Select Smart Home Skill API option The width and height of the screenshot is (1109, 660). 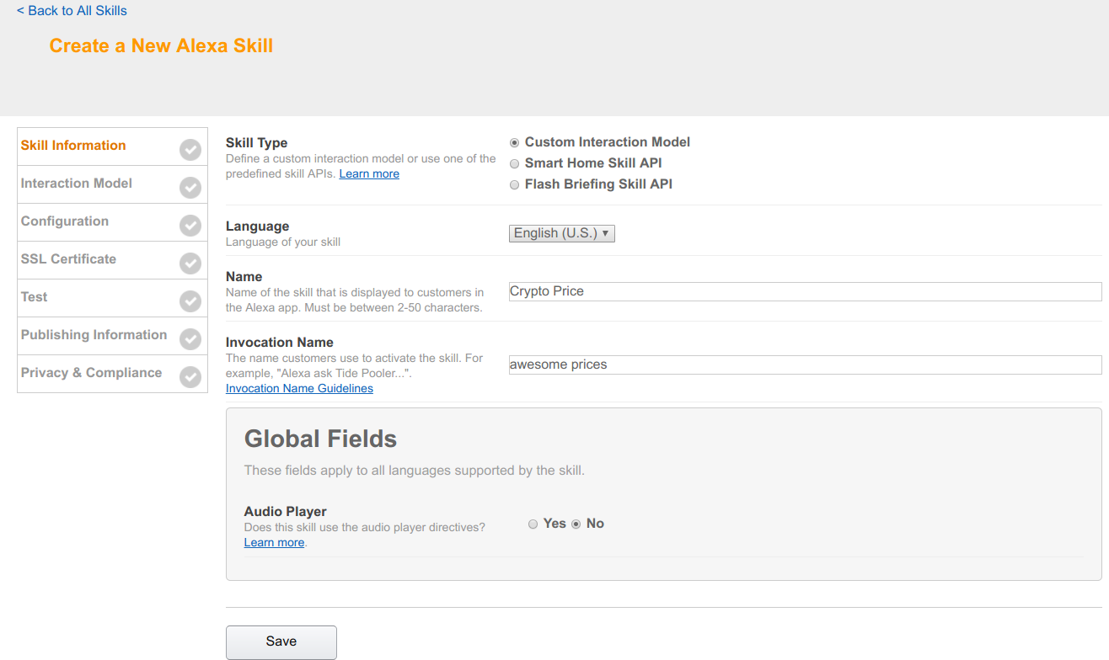pos(515,164)
